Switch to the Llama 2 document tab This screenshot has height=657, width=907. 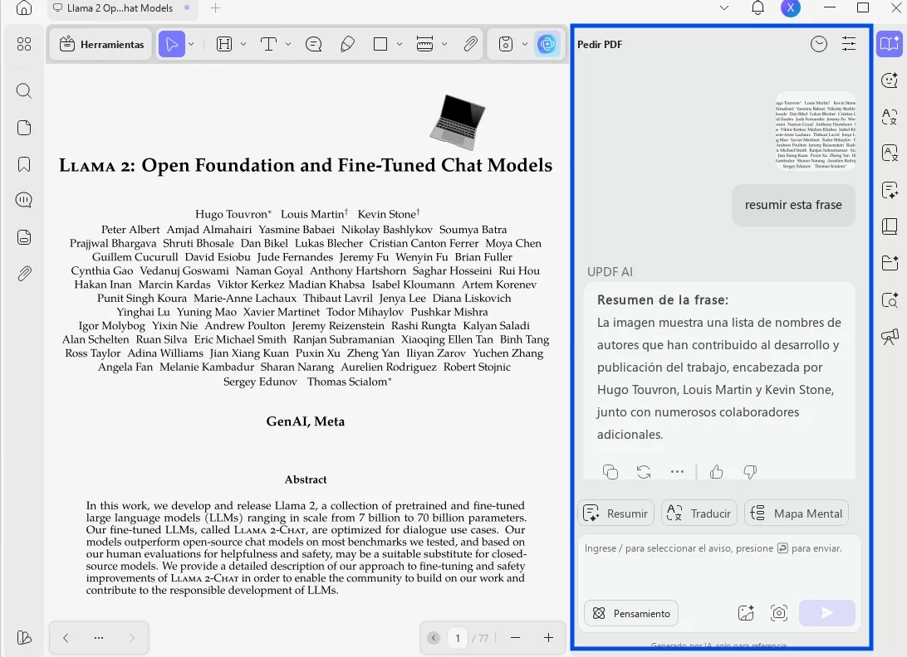point(120,8)
